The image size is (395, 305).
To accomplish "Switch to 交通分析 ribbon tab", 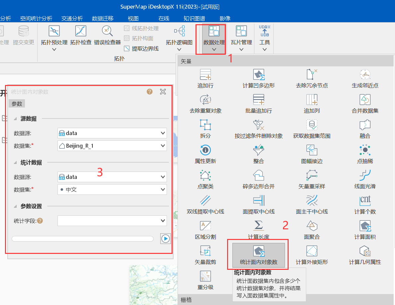I will point(72,18).
